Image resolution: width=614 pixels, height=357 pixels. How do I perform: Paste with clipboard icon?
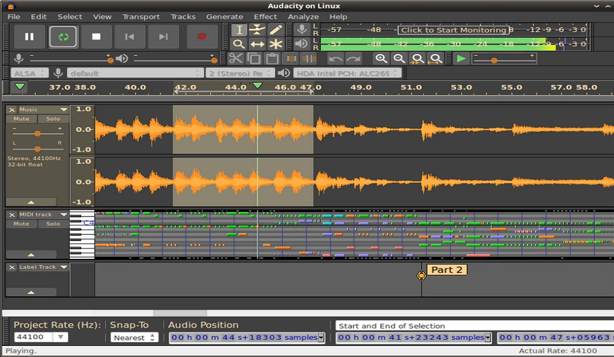(x=272, y=59)
